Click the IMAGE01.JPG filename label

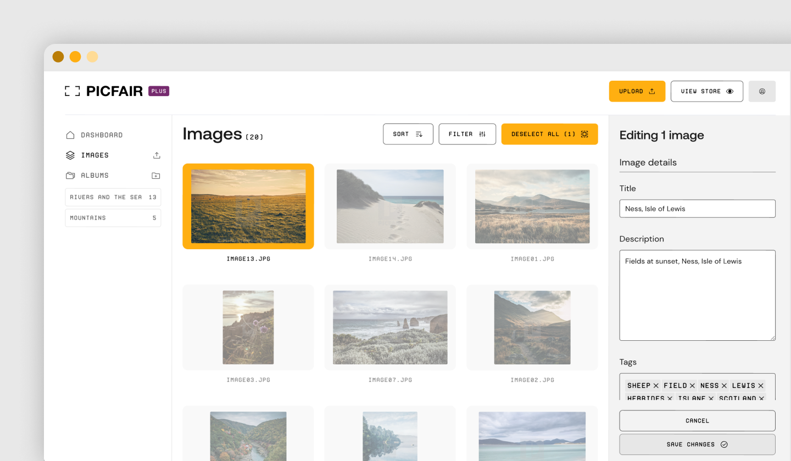pyautogui.click(x=532, y=258)
